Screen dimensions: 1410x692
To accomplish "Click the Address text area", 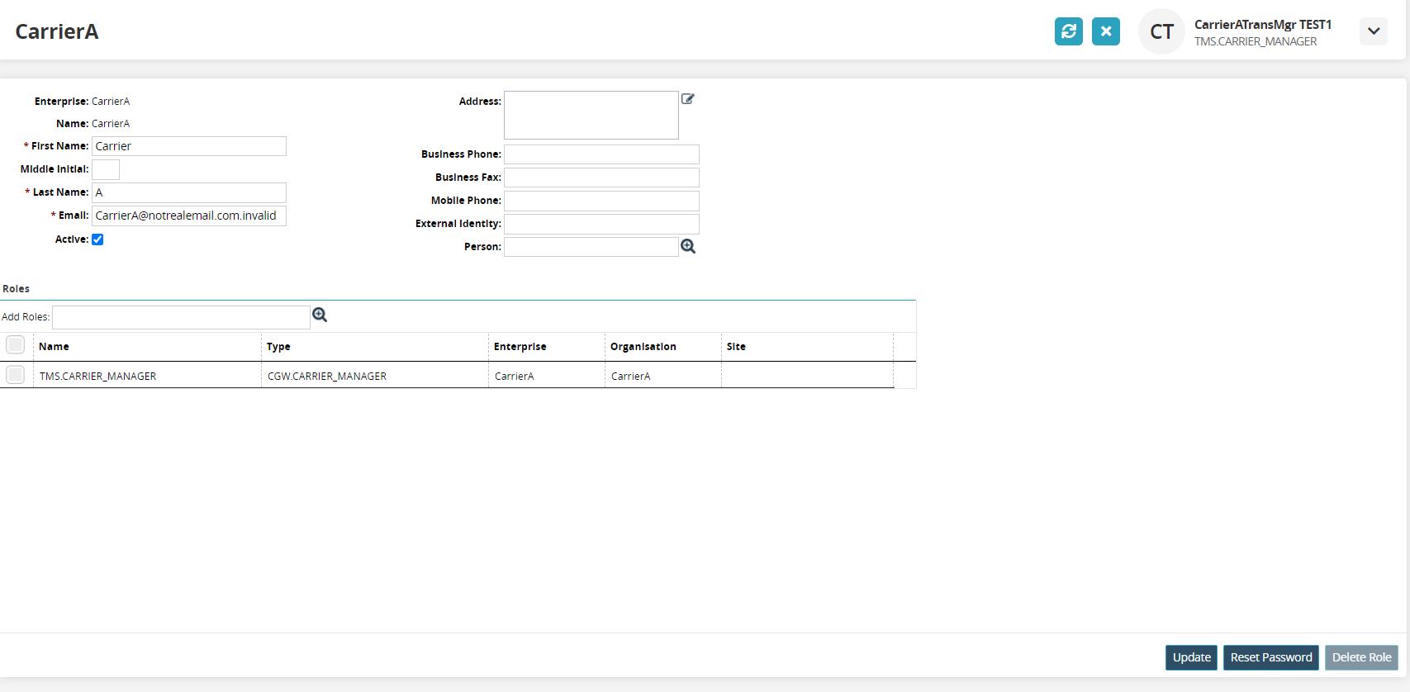I will click(591, 115).
